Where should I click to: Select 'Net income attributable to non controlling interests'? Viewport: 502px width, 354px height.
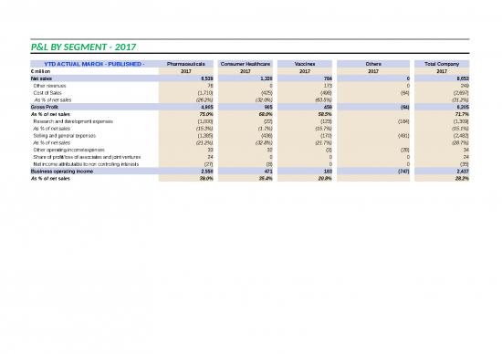(86, 164)
